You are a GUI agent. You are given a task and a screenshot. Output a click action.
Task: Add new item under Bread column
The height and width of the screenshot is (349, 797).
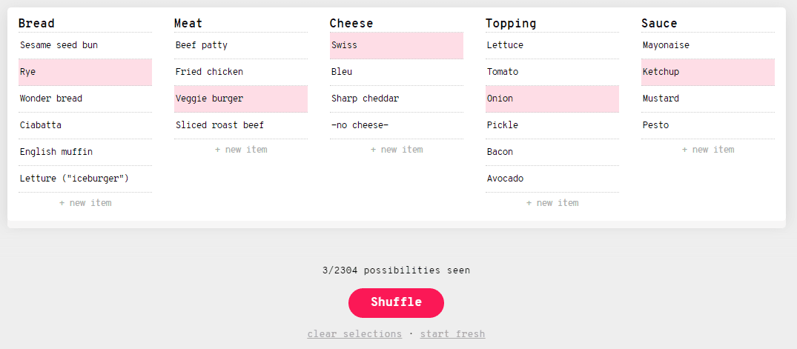tap(85, 203)
